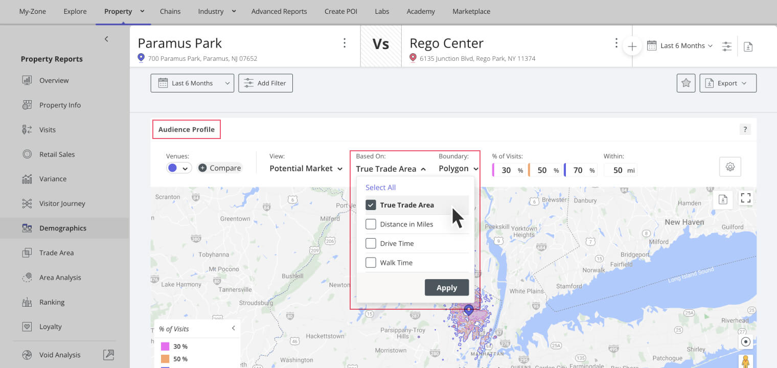Click the Street View pegman icon
The image size is (777, 368).
click(746, 361)
